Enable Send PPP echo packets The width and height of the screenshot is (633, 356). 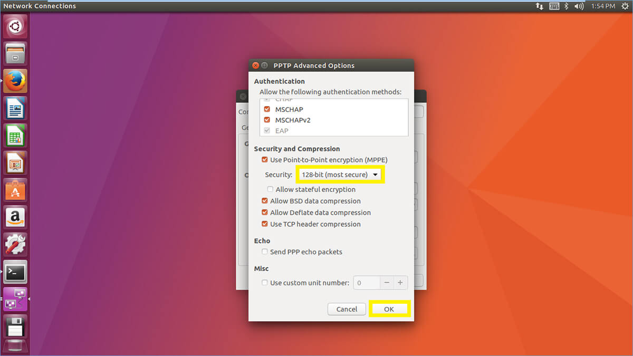265,252
